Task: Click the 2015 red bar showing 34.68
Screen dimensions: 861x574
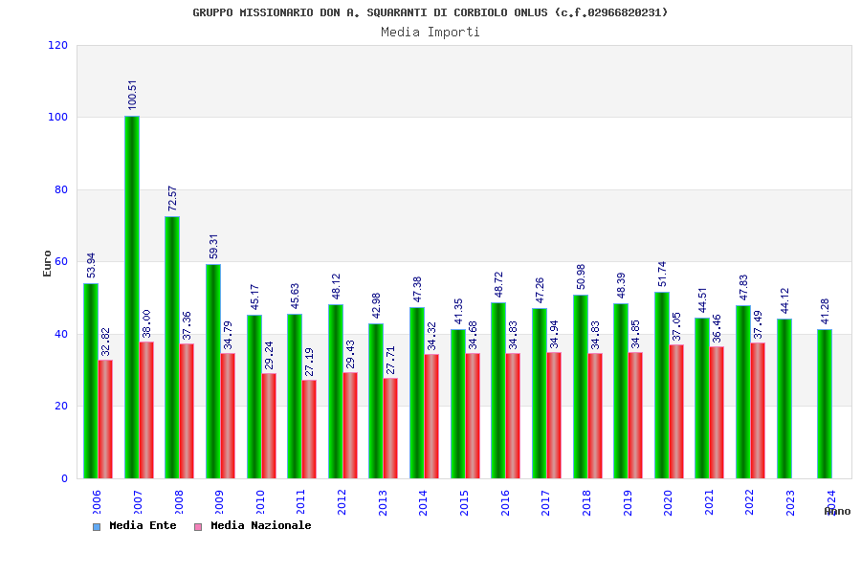Action: (473, 416)
